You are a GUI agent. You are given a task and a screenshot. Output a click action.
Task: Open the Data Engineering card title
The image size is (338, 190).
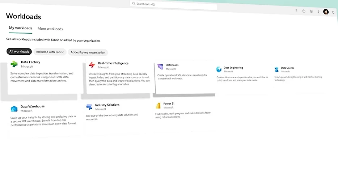[x=233, y=68]
